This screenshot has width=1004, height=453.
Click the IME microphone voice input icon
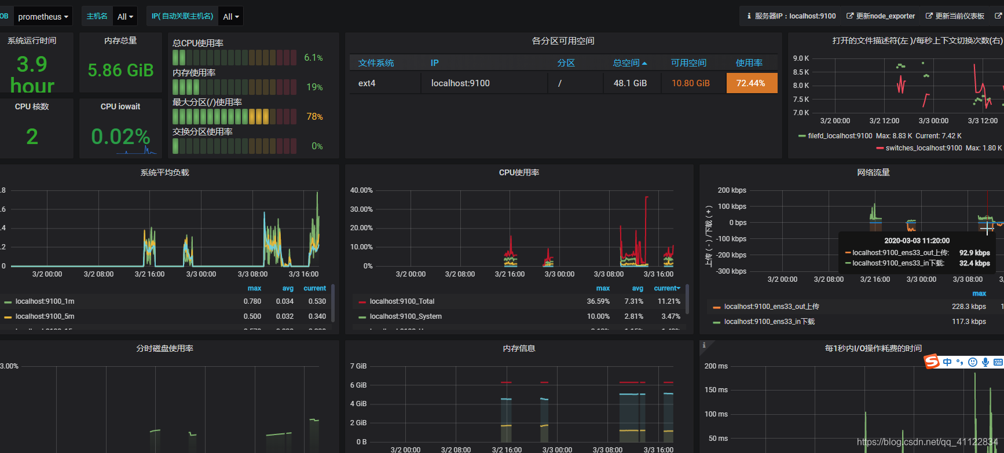tap(985, 362)
